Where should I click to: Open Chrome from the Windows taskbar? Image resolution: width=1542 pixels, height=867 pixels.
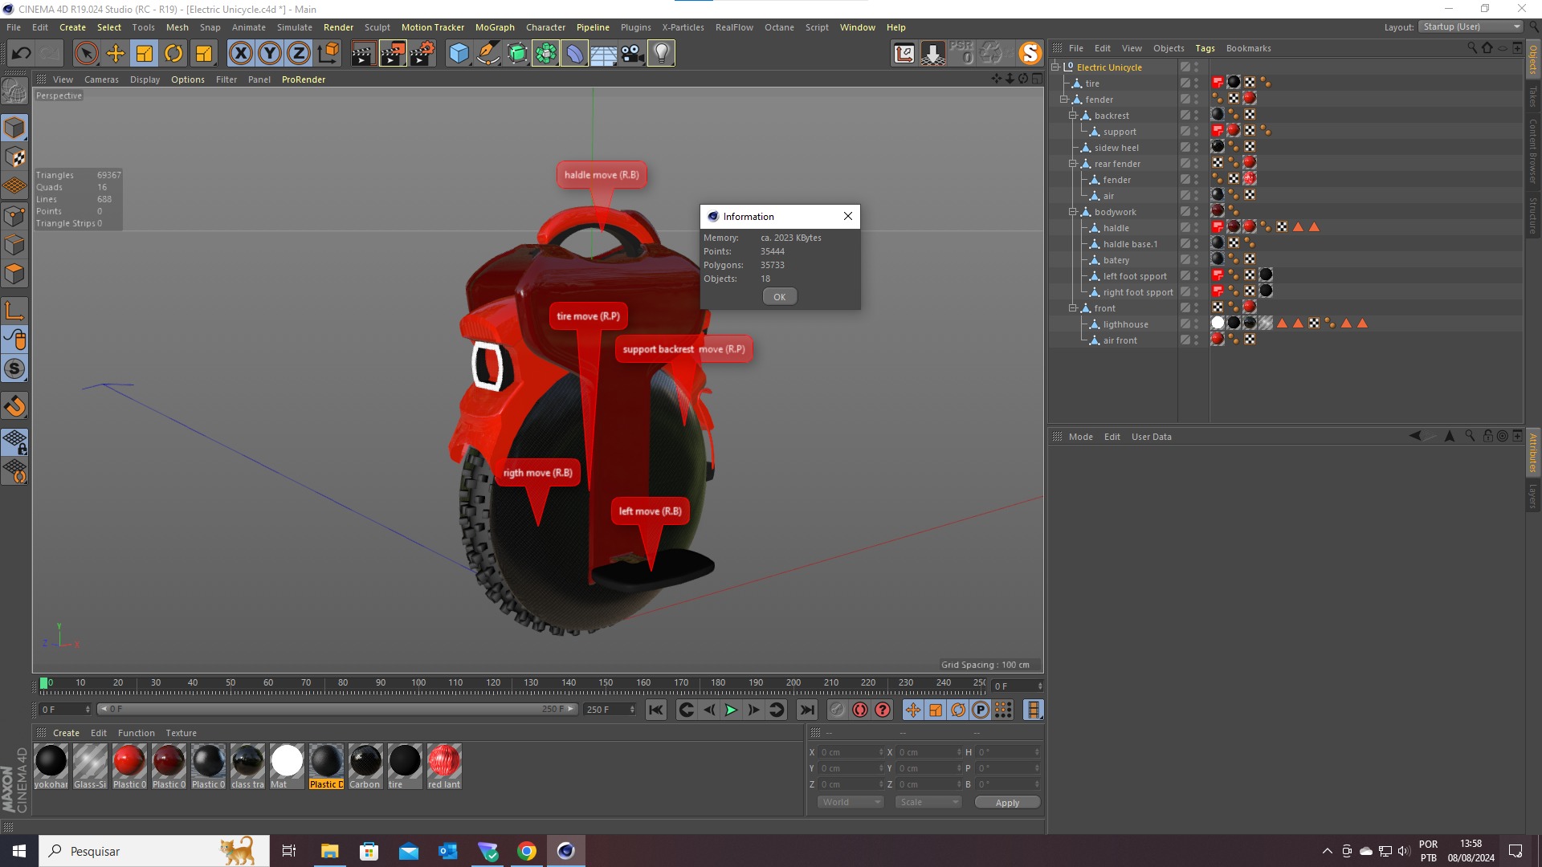click(527, 851)
